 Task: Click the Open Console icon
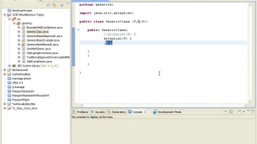point(240,112)
